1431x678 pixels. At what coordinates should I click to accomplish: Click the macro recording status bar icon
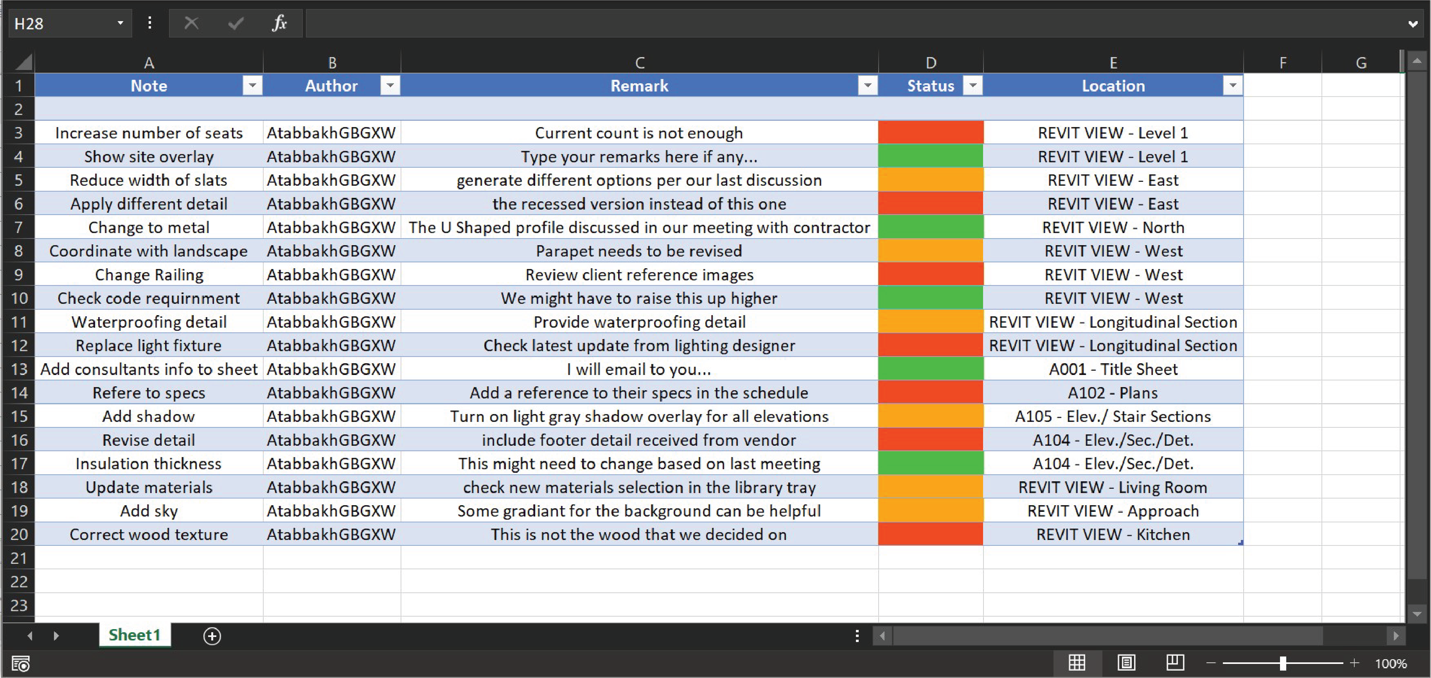point(21,664)
